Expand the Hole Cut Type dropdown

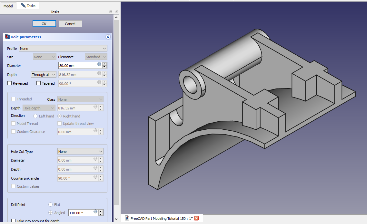(x=80, y=152)
